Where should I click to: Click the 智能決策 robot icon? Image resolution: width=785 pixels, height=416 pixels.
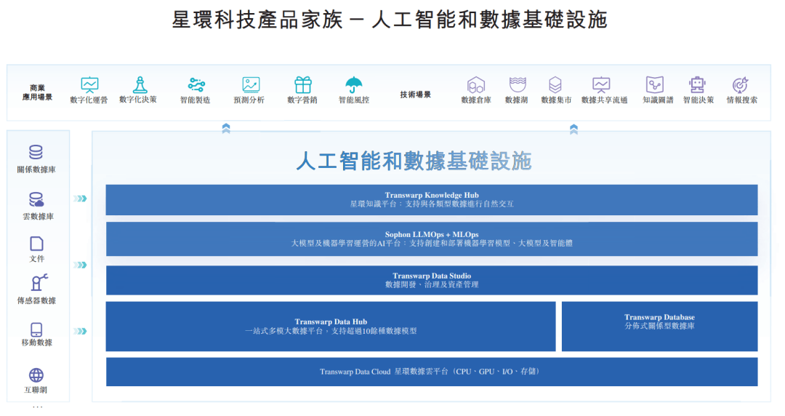pos(698,84)
